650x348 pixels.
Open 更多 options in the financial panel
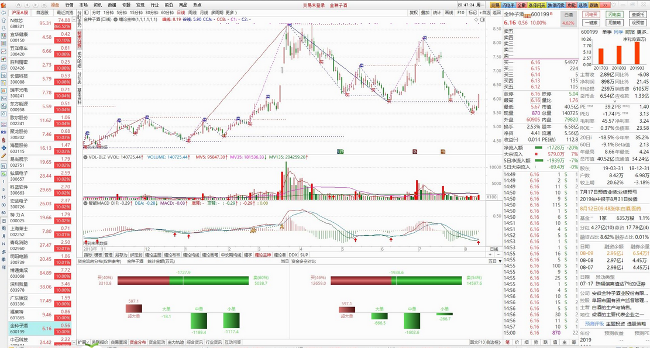click(x=642, y=32)
